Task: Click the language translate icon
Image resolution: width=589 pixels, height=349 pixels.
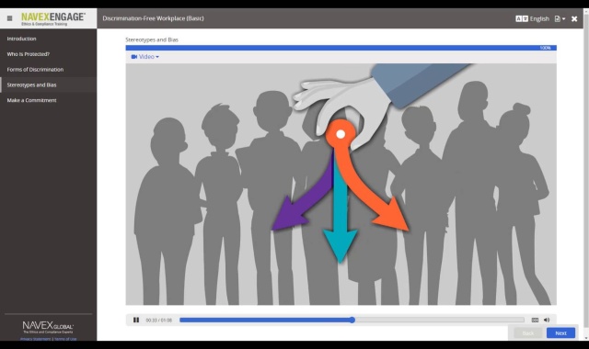Action: [522, 18]
